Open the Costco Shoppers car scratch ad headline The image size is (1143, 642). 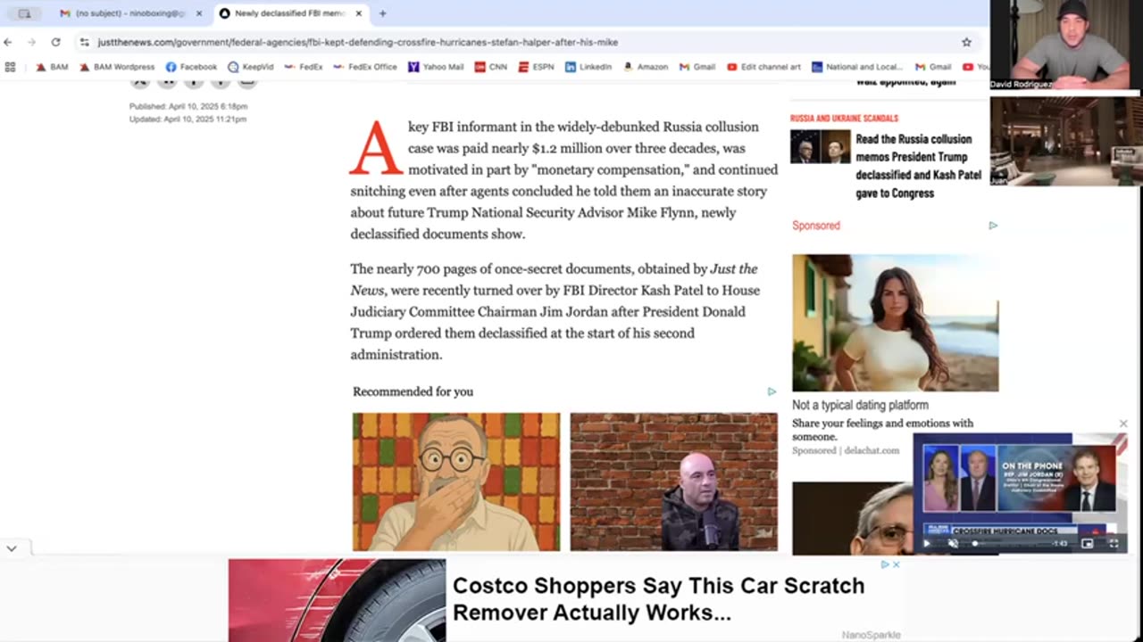point(658,598)
